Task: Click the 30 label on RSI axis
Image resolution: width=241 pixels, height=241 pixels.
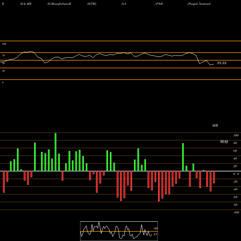Action: [3, 71]
